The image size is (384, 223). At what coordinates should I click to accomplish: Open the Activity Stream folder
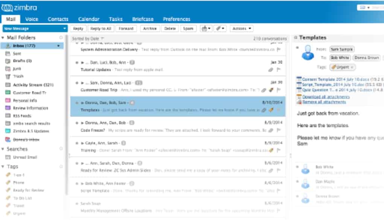click(x=33, y=85)
